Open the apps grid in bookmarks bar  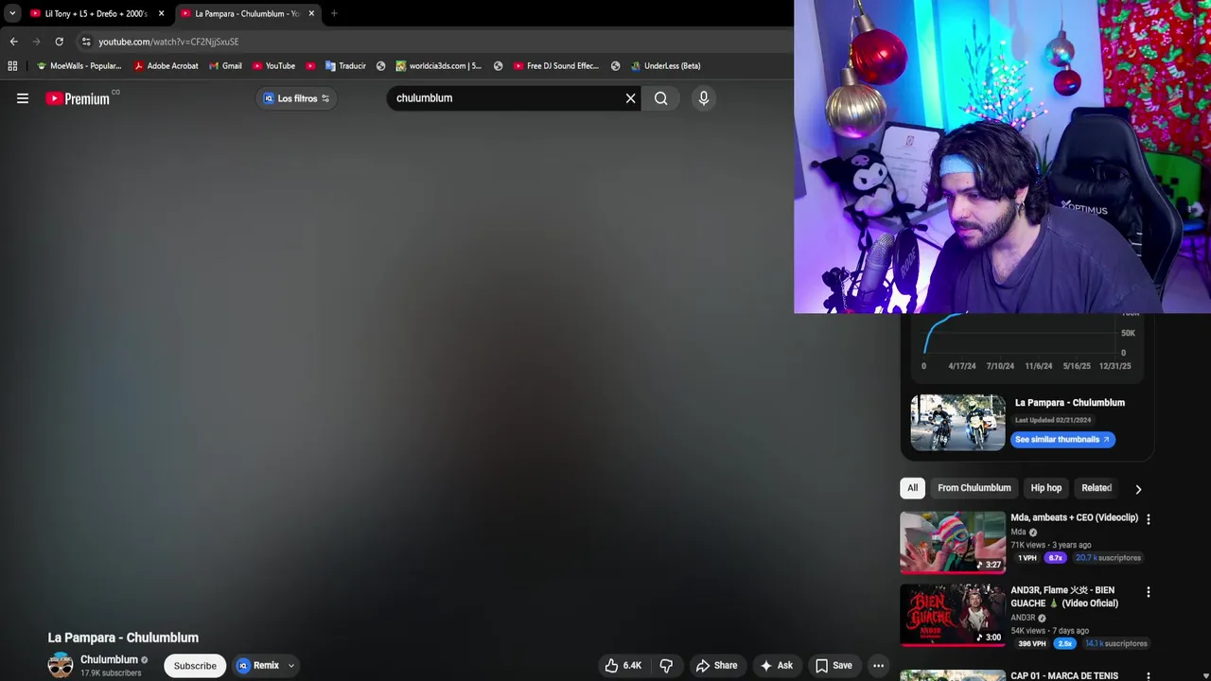[x=12, y=66]
